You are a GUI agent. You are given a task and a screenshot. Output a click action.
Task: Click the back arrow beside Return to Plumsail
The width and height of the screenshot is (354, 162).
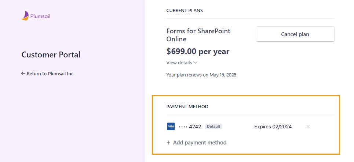(x=23, y=74)
